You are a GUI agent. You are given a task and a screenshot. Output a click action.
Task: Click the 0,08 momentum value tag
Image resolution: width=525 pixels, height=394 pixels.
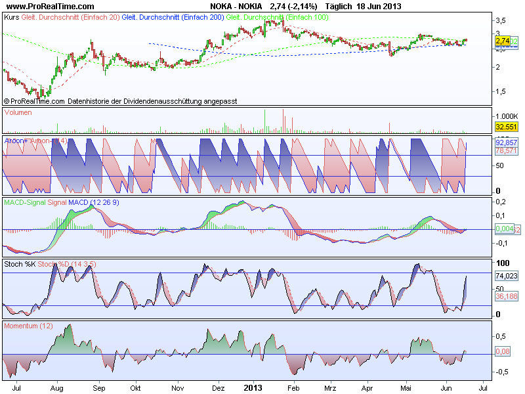(x=503, y=351)
